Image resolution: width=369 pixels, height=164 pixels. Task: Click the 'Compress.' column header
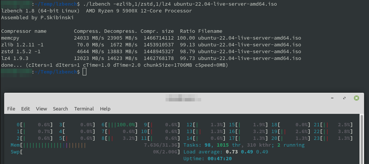tap(87, 31)
